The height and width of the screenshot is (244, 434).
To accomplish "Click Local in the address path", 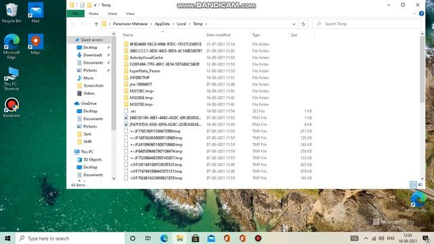I will [x=181, y=24].
